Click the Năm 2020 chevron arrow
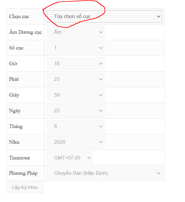 [x=101, y=142]
